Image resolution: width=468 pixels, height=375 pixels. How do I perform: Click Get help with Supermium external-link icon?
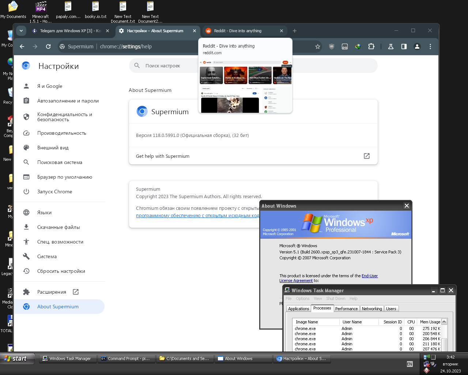click(367, 156)
